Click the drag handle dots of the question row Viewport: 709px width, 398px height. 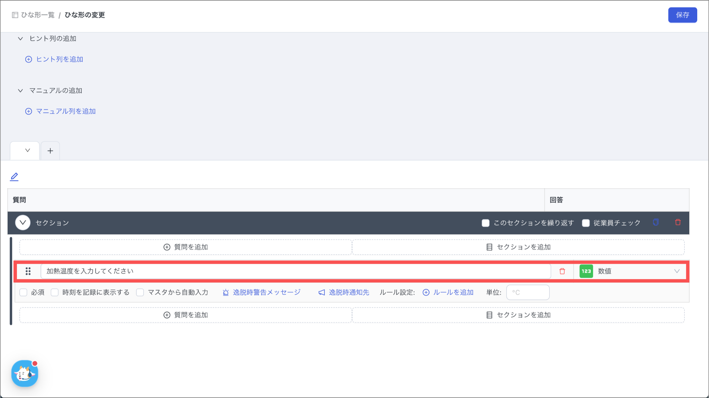28,271
